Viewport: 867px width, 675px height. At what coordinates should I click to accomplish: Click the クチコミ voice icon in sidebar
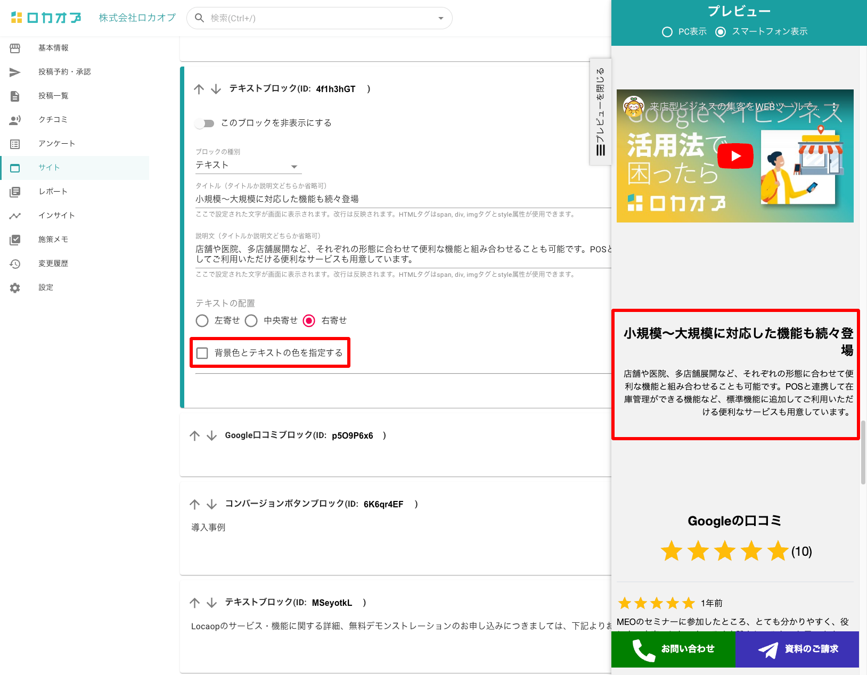(x=15, y=120)
